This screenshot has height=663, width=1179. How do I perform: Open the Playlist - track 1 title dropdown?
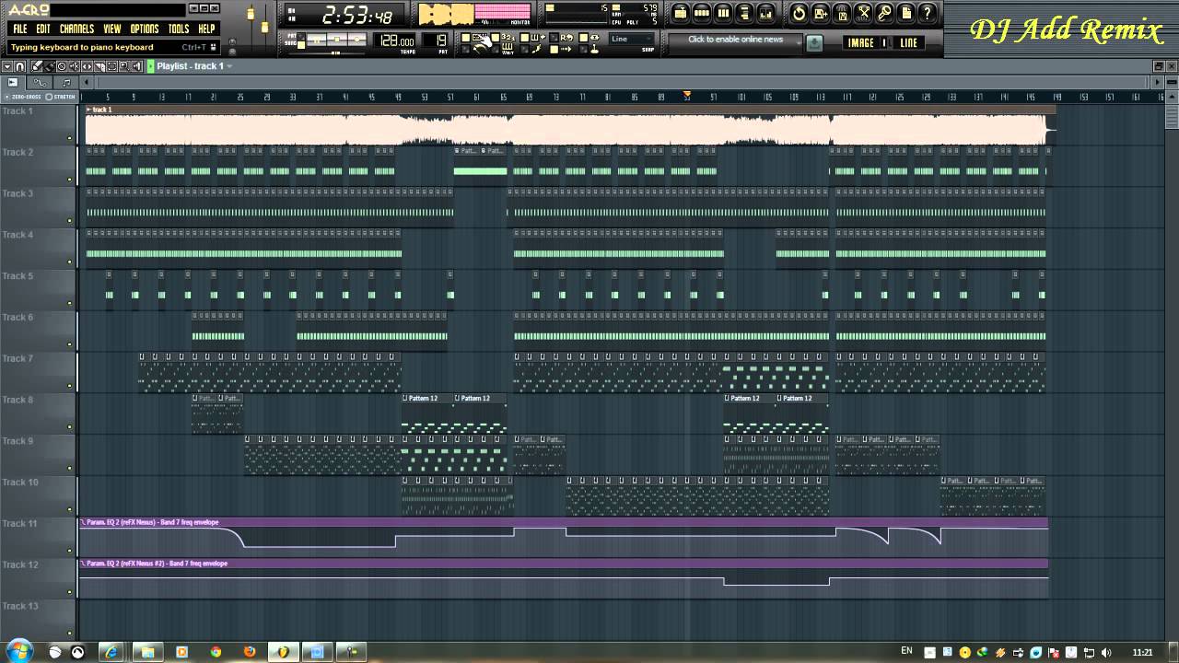tap(193, 66)
